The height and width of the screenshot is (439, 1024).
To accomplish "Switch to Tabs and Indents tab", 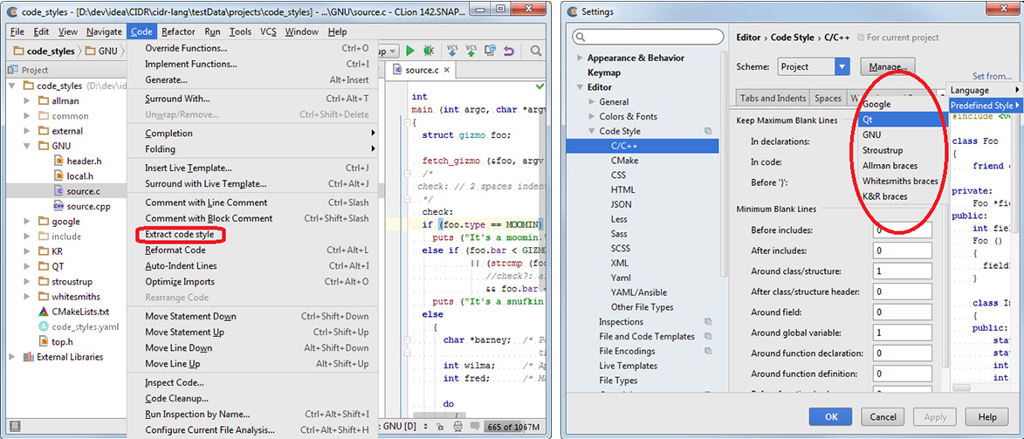I will coord(773,98).
